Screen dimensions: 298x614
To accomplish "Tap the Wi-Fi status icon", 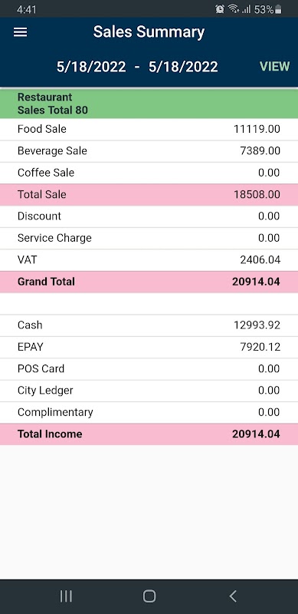I will [x=234, y=9].
